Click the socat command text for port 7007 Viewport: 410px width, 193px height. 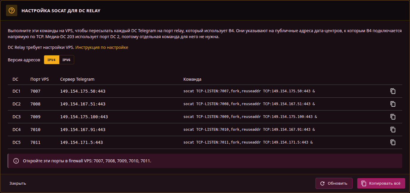click(249, 91)
